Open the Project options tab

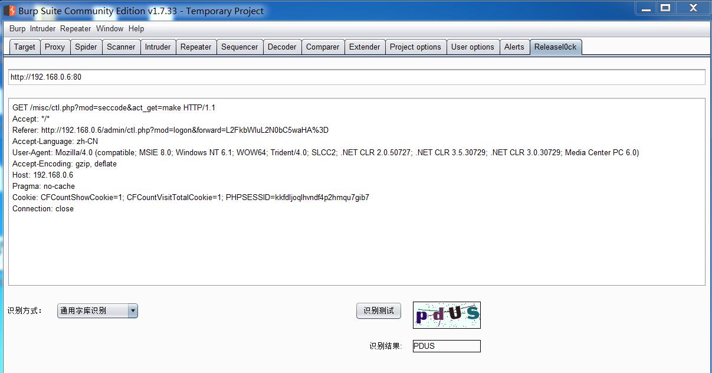click(x=415, y=47)
